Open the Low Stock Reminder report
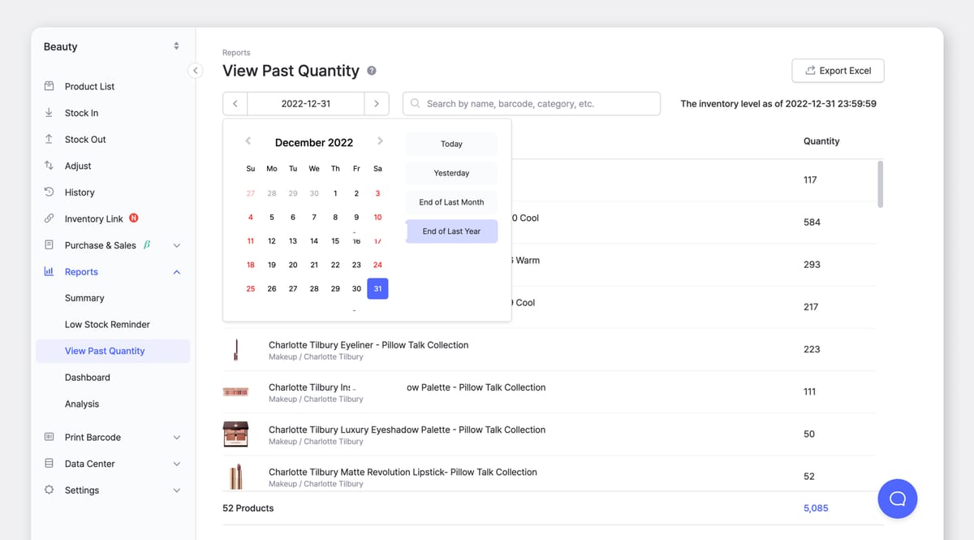The height and width of the screenshot is (540, 974). point(107,325)
